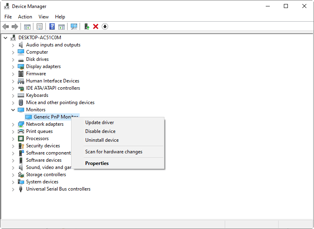Viewport: 314px width, 229px height.
Task: Click the Security devices key icon
Action: click(x=21, y=146)
